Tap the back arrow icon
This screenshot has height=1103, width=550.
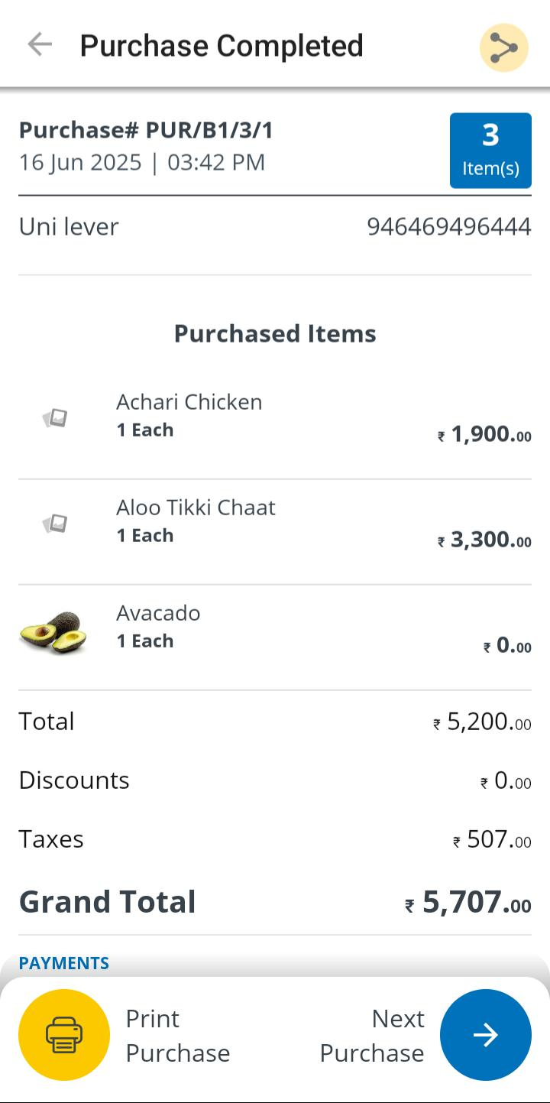pyautogui.click(x=40, y=45)
